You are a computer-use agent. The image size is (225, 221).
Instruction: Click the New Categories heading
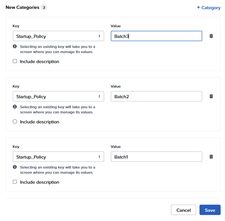(22, 7)
